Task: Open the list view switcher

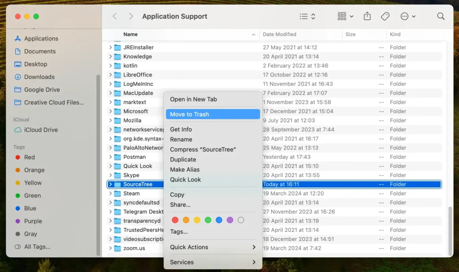Action: pos(307,17)
